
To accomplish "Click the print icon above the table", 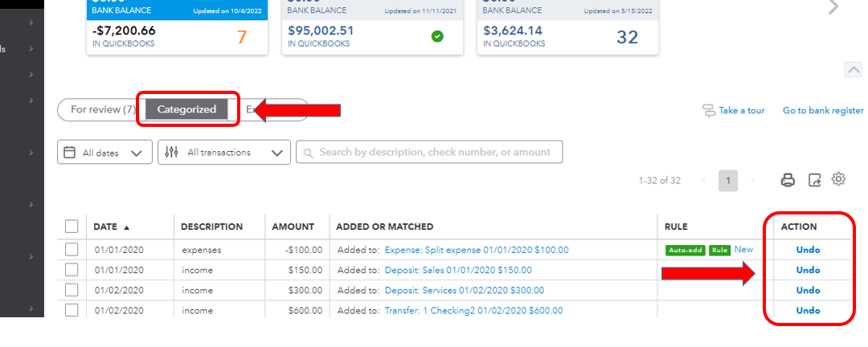I will coord(788,180).
